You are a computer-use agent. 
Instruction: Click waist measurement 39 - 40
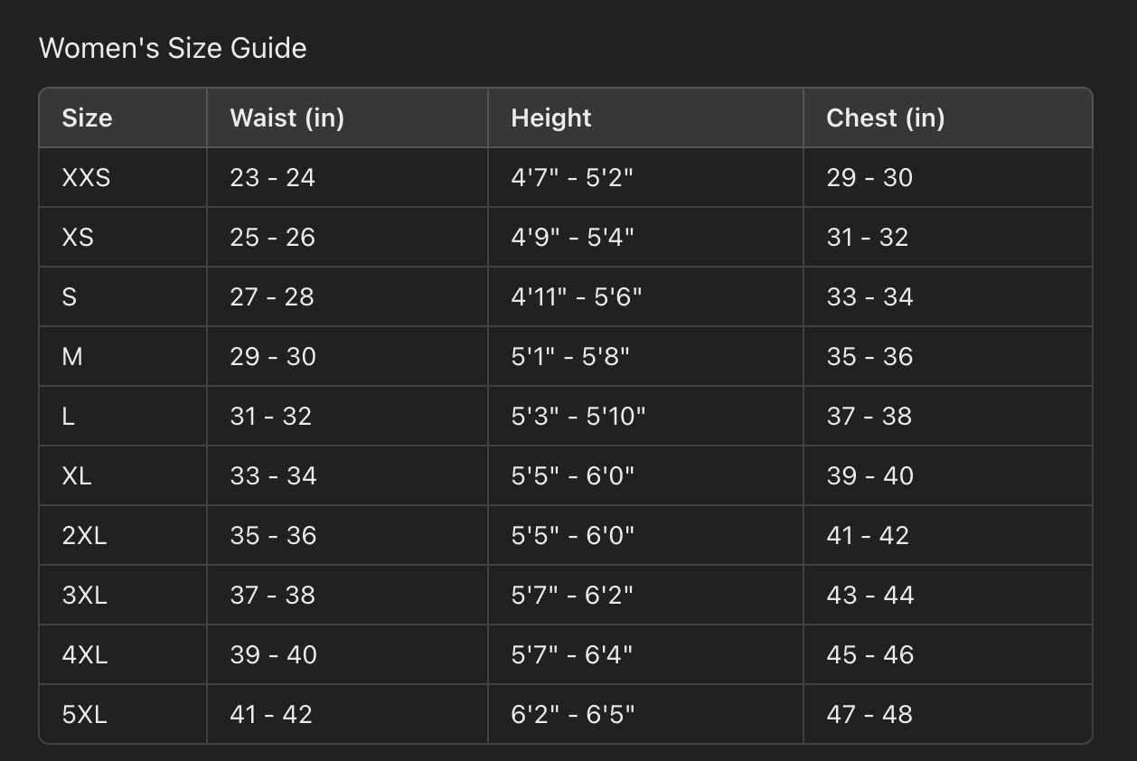click(x=273, y=654)
